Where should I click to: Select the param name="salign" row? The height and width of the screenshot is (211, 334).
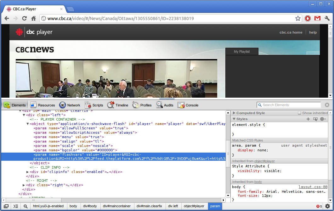click(x=69, y=141)
